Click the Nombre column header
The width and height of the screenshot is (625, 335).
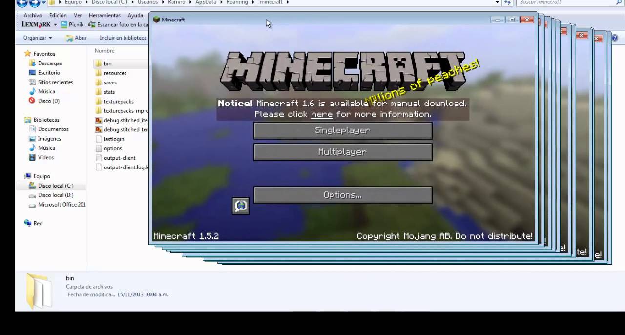[x=104, y=51]
